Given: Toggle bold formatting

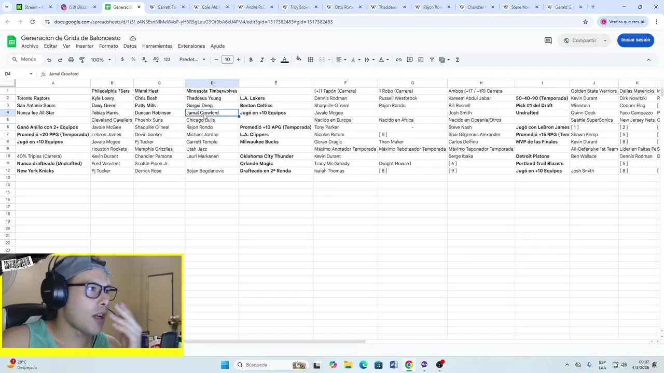Looking at the screenshot, I should [251, 60].
